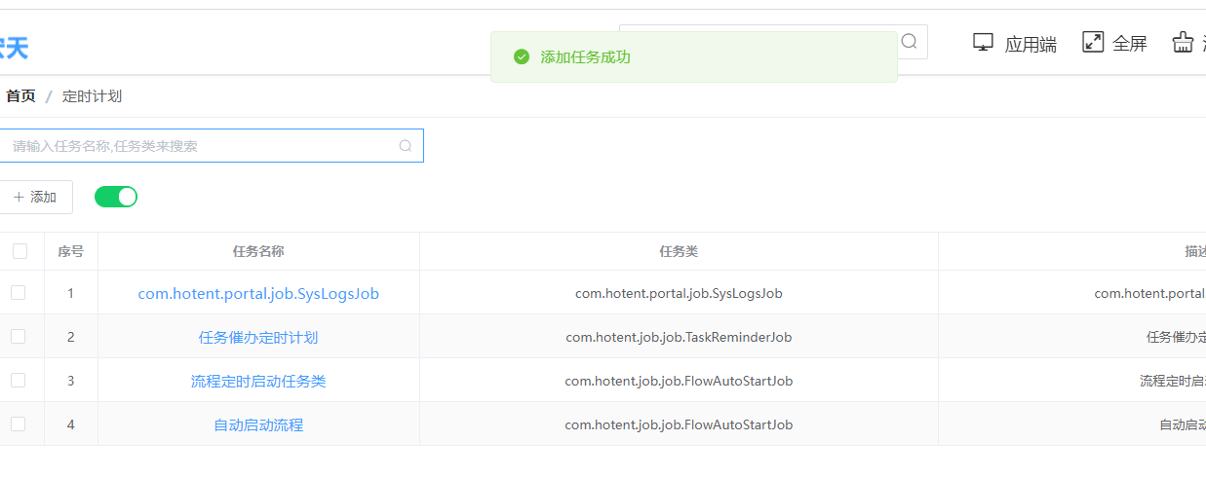Click the top header search magnifier icon

pos(909,41)
